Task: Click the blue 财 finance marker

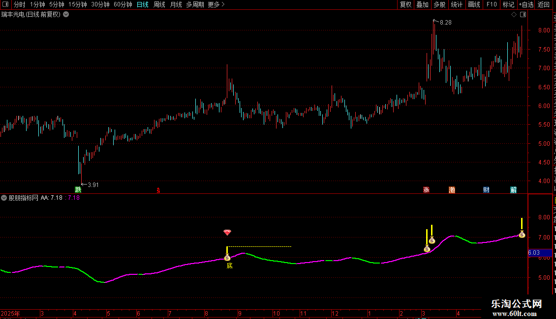Action: click(486, 190)
